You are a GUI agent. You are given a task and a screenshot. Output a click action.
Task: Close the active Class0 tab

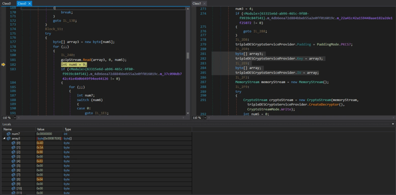click(x=30, y=3)
